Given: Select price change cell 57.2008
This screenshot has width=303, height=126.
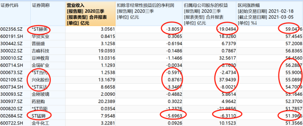Looking at the screenshot, I should pos(294,44).
